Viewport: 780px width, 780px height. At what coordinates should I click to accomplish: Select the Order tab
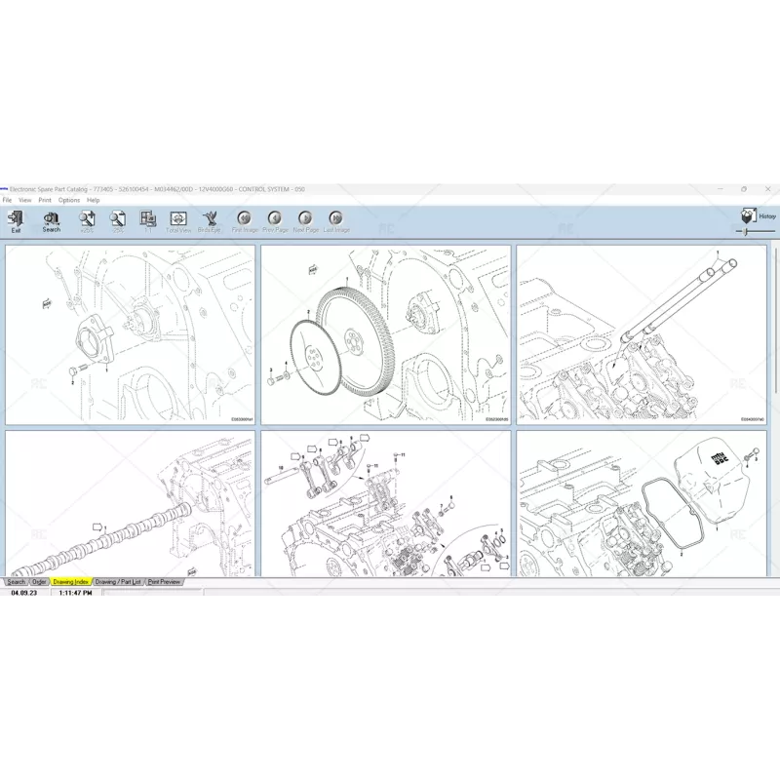(x=39, y=581)
